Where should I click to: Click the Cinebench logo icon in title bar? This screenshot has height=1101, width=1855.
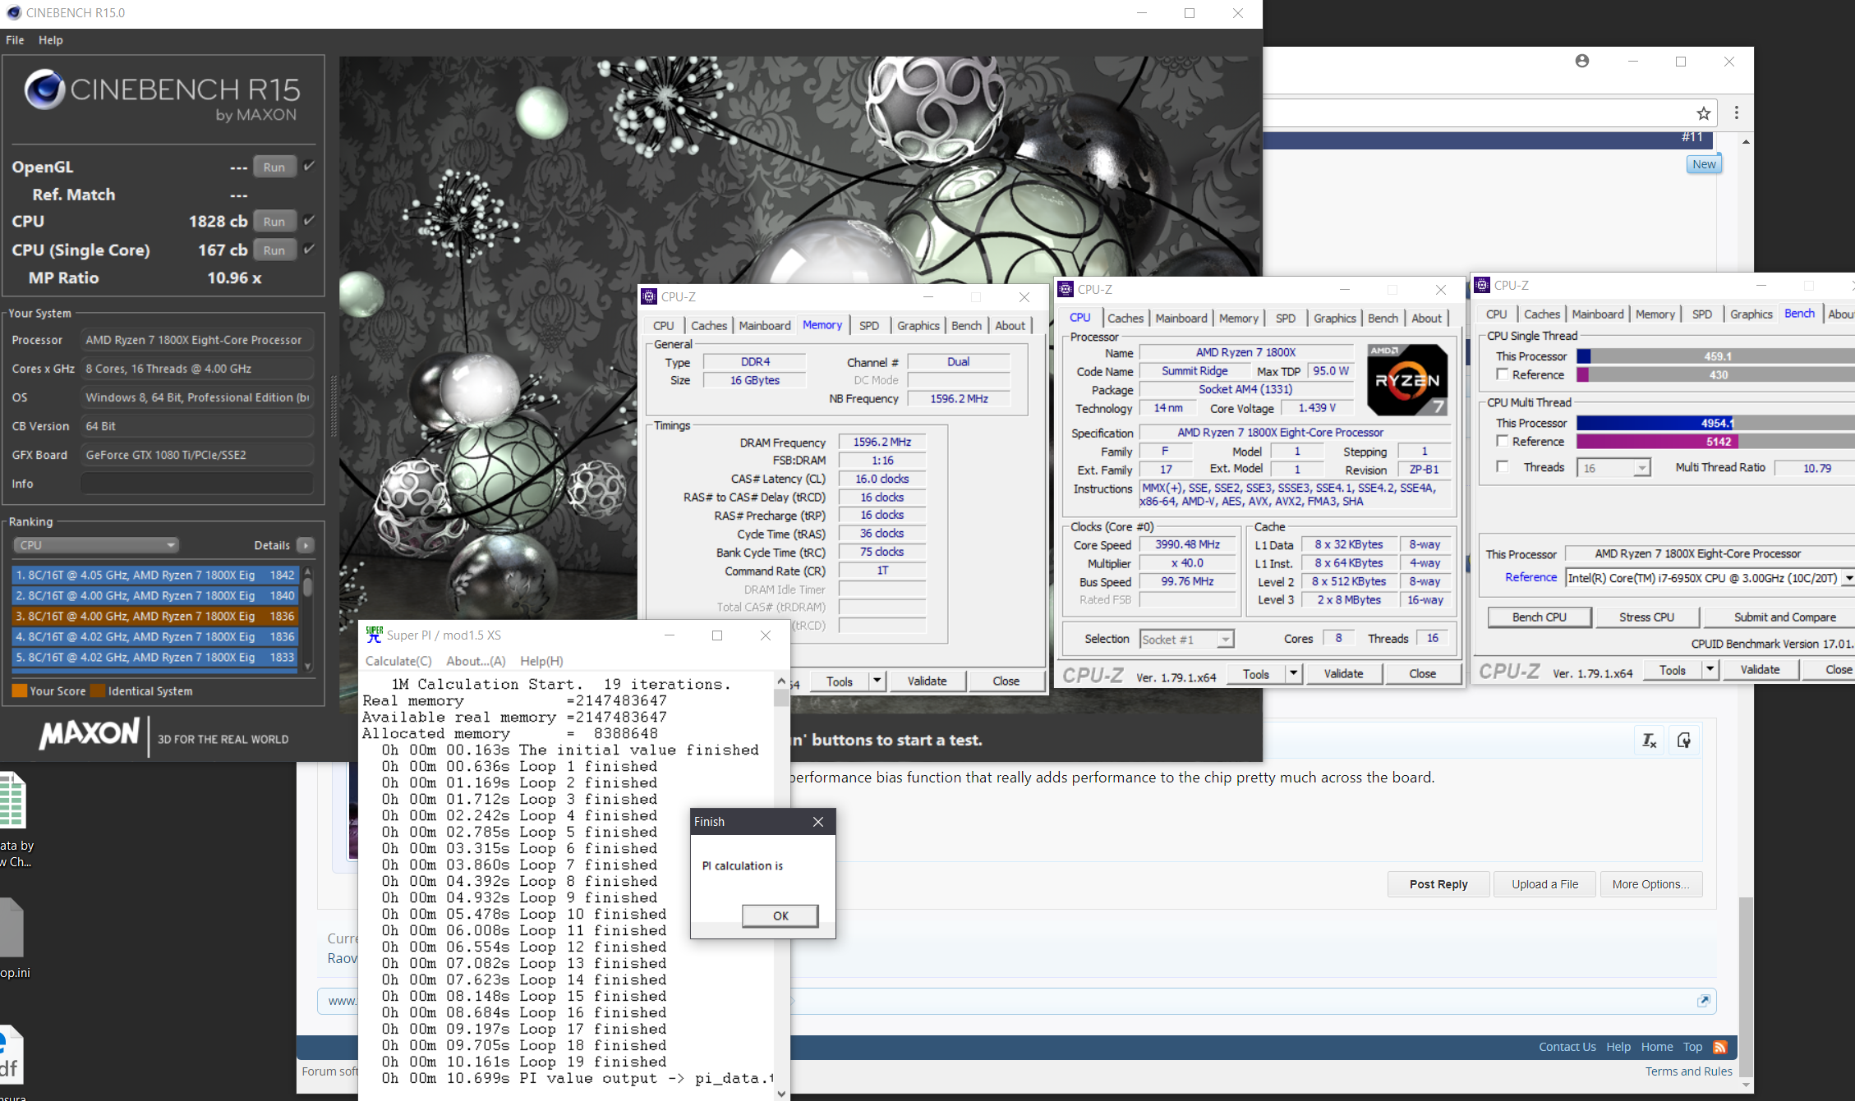coord(13,13)
